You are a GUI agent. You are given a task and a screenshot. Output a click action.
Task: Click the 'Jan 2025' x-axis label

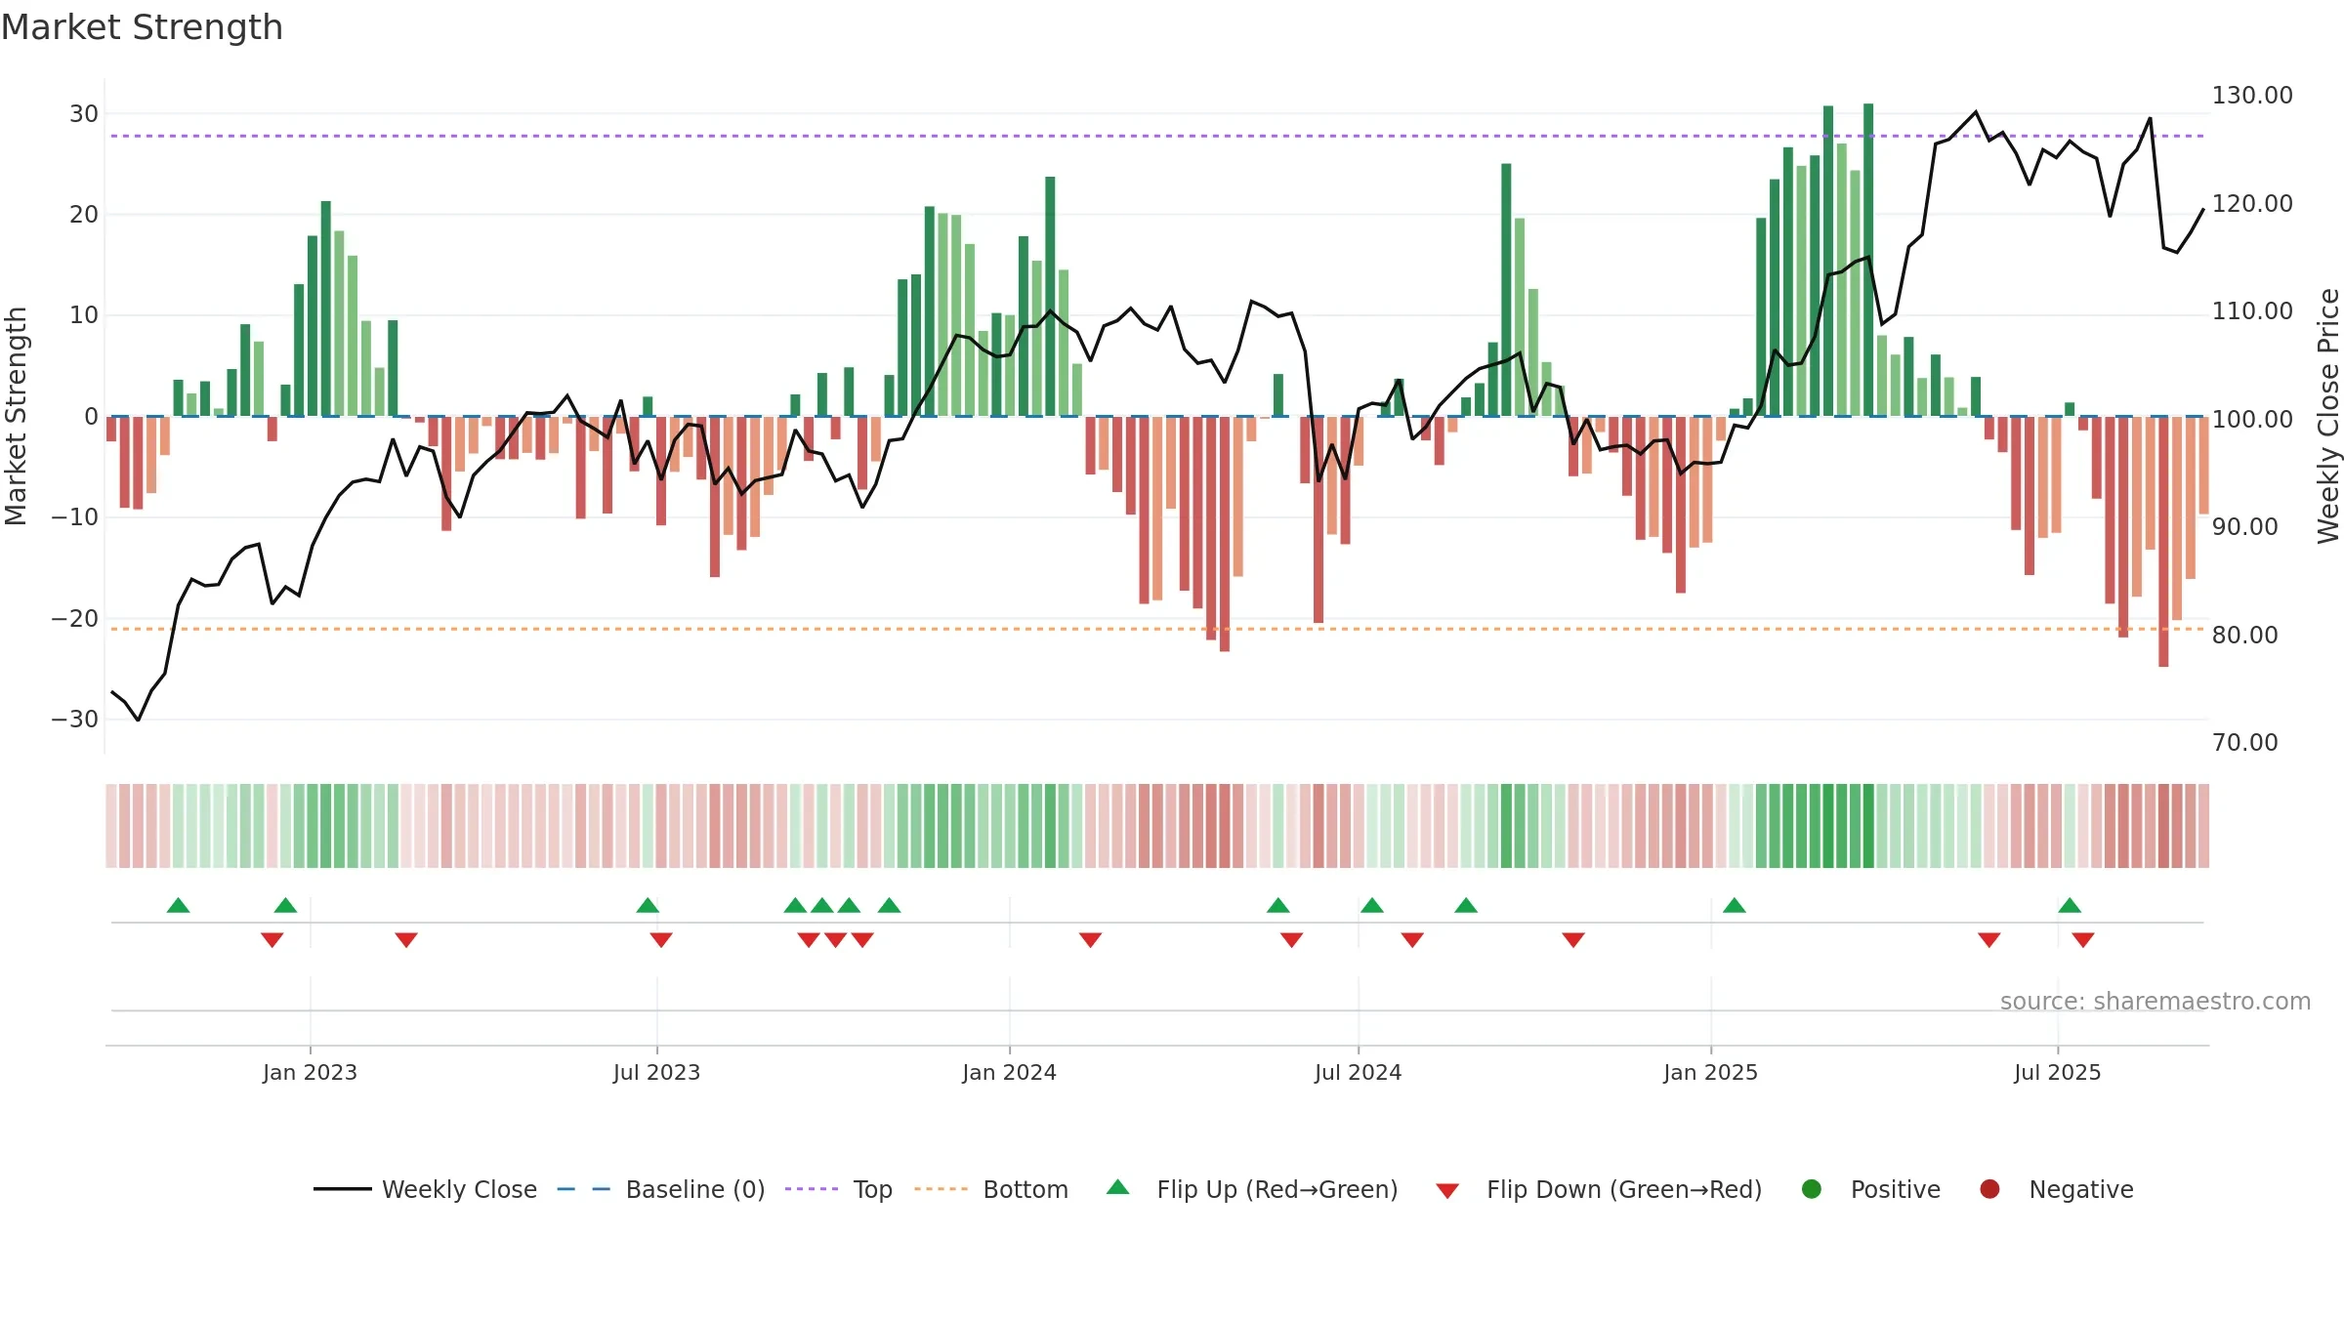(x=1710, y=1073)
